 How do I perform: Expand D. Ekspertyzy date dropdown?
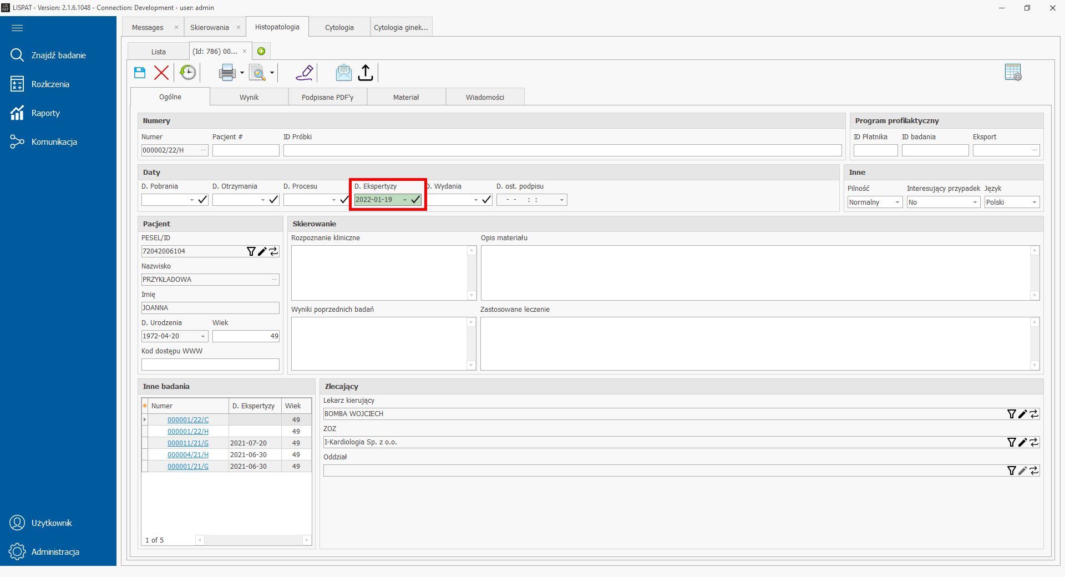point(405,200)
